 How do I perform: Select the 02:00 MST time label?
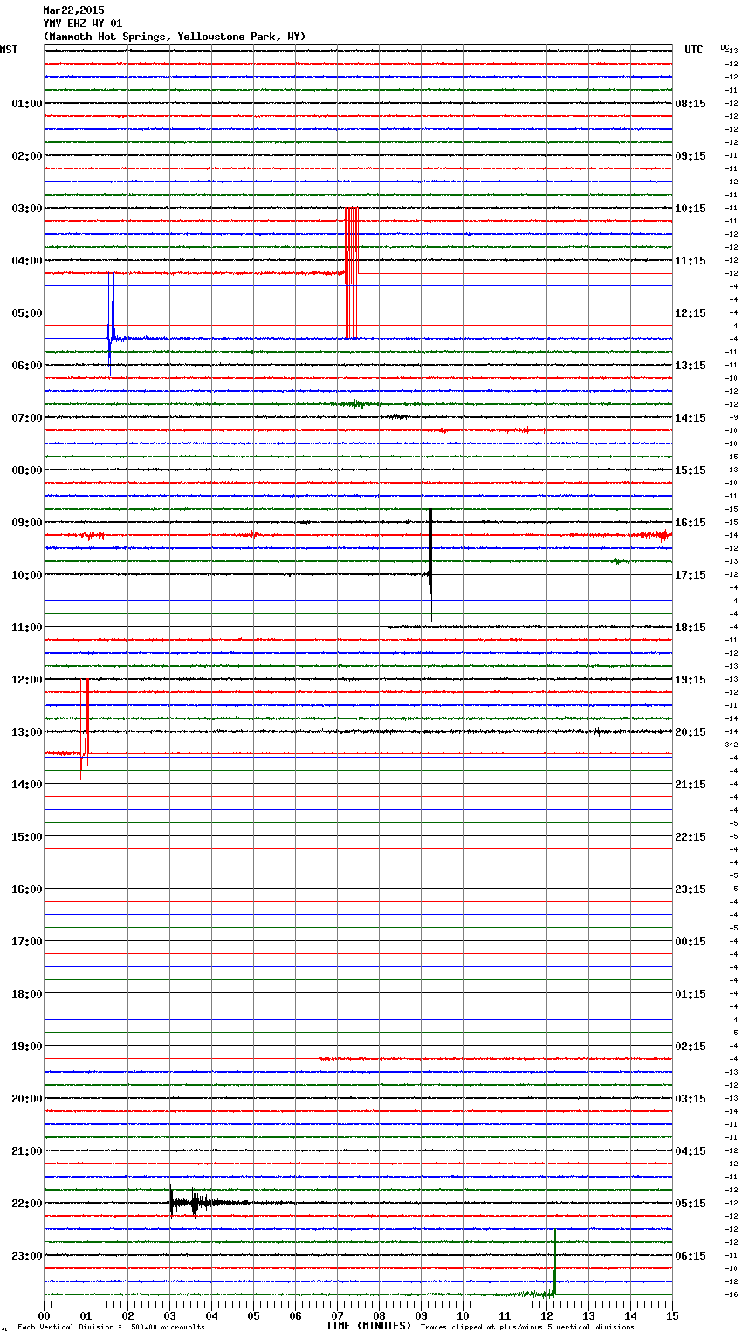pos(27,156)
